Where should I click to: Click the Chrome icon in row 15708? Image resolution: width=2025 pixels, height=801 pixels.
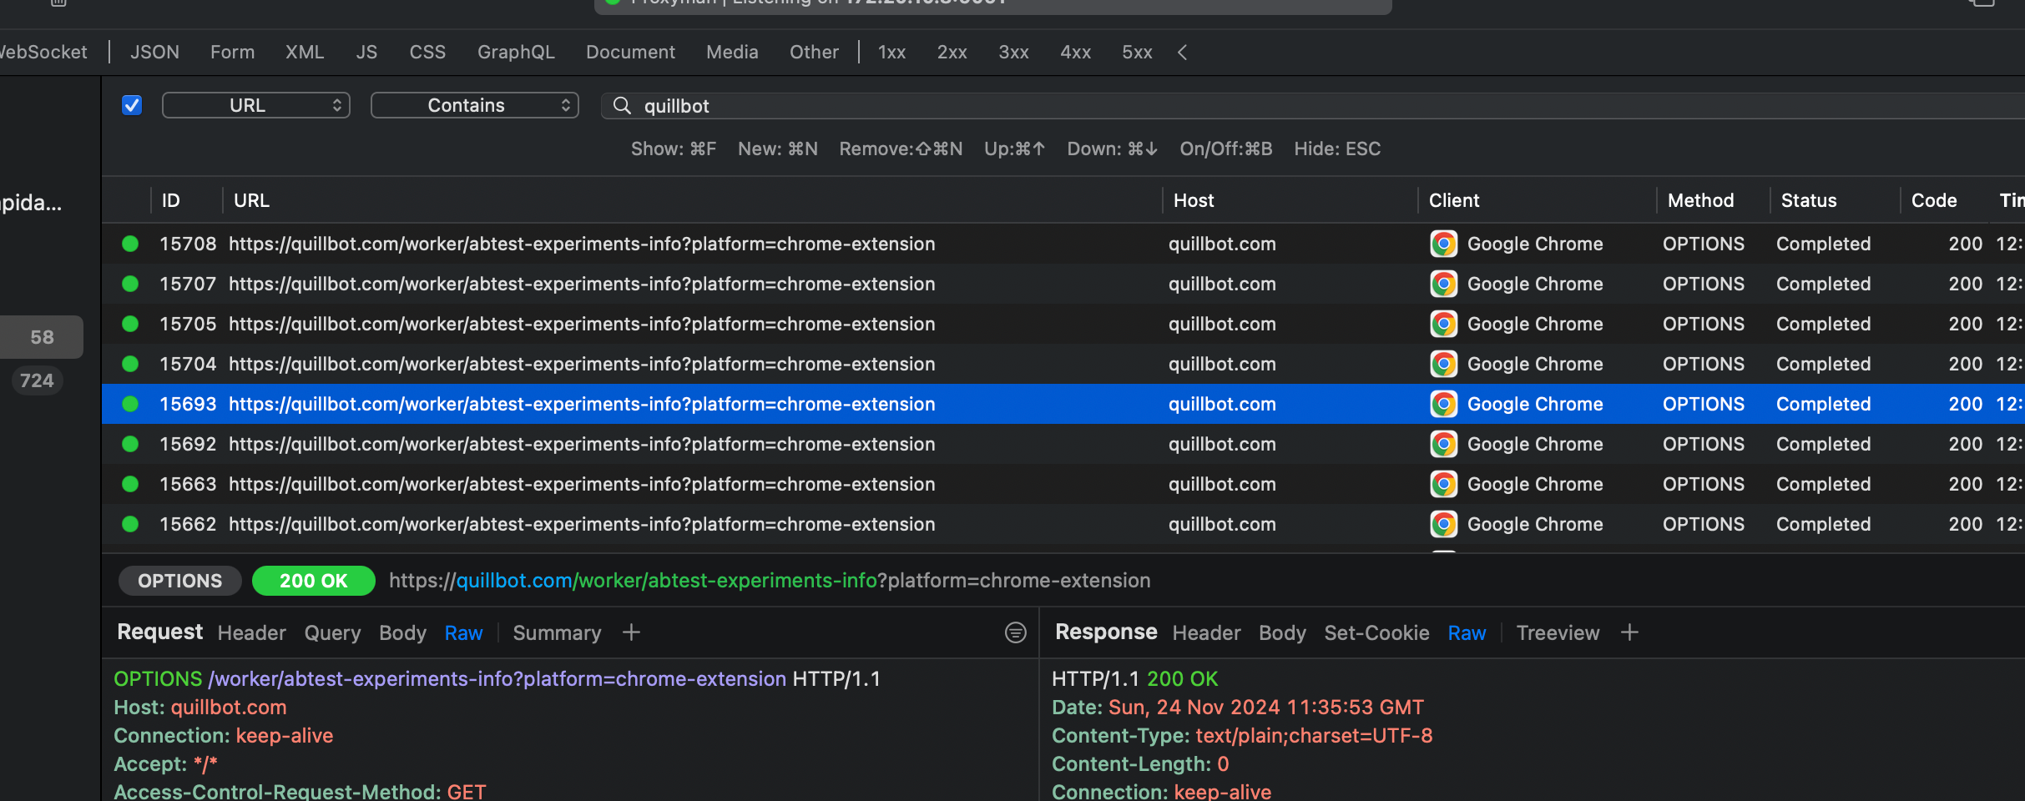coord(1443,244)
